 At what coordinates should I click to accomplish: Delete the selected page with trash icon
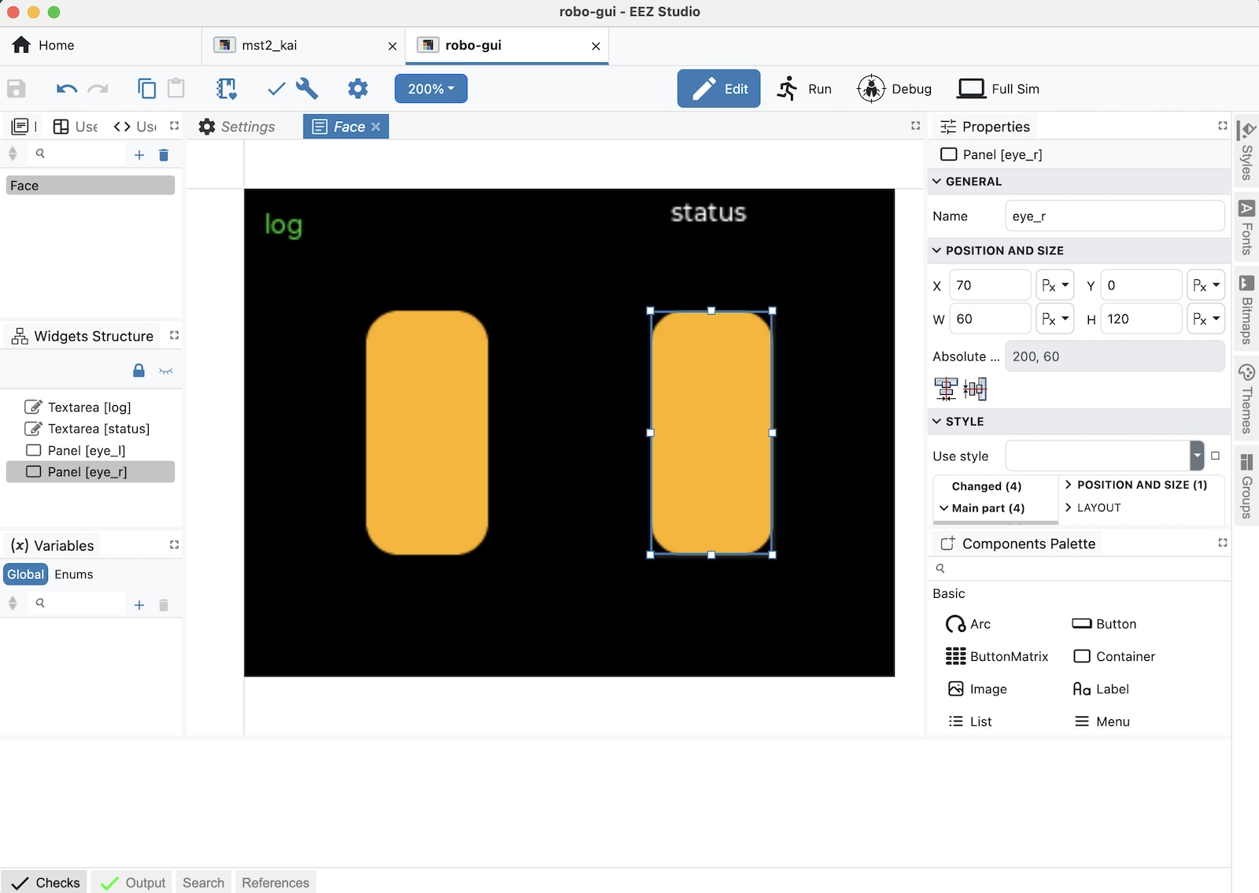(164, 155)
